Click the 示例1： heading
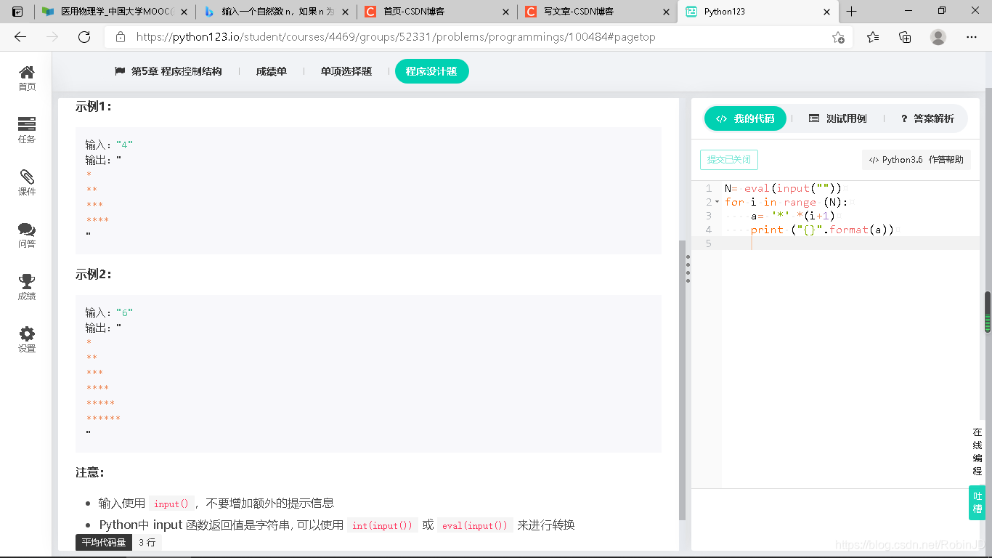Screen dimensions: 992x558 (94, 106)
